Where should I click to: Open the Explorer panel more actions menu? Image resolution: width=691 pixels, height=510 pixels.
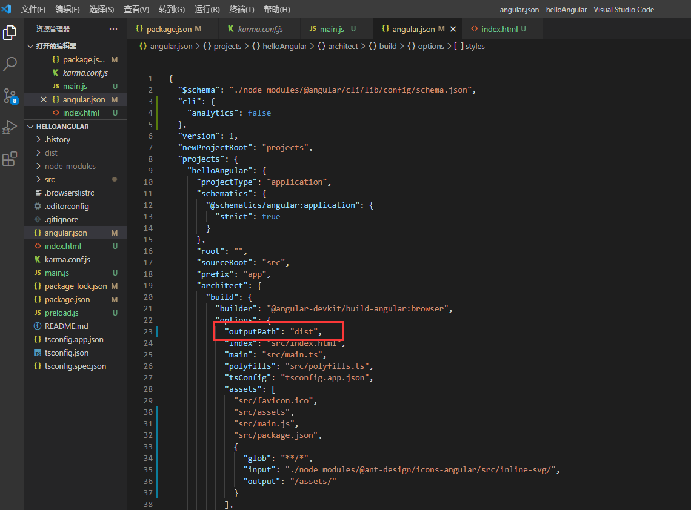pos(113,29)
